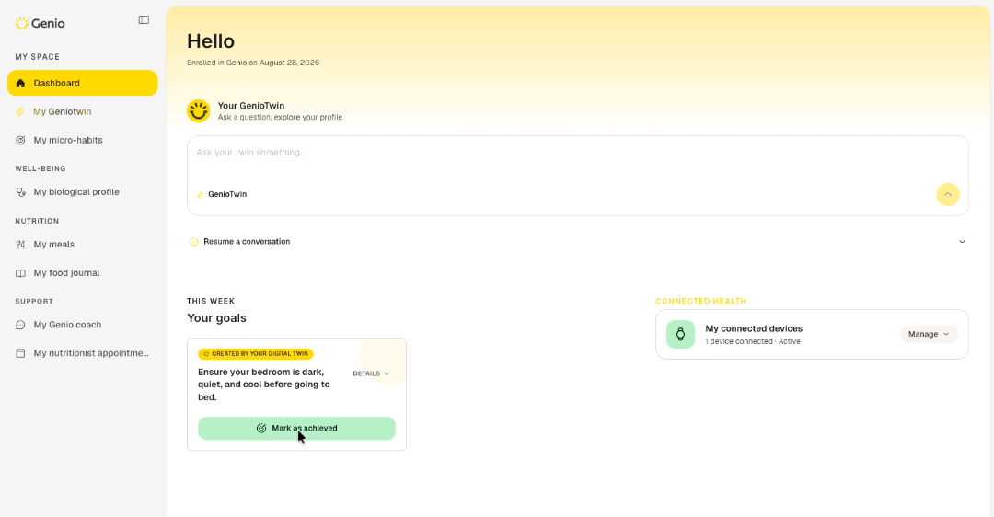994x517 pixels.
Task: Open the Dashboard menu item
Action: (83, 83)
